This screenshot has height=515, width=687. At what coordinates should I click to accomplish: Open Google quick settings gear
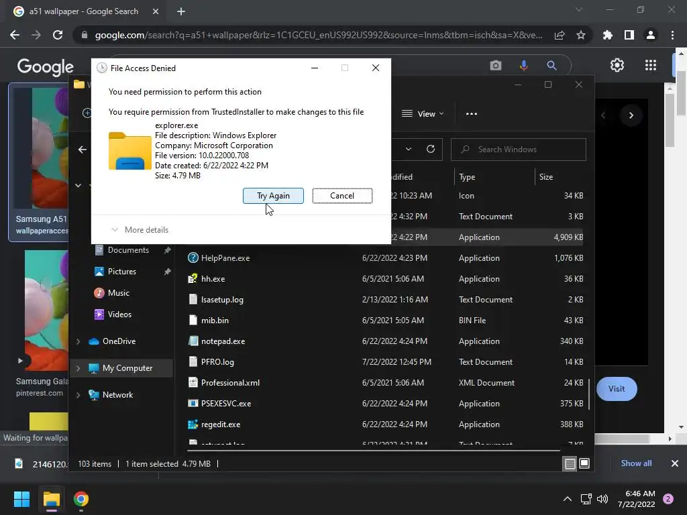pos(617,65)
